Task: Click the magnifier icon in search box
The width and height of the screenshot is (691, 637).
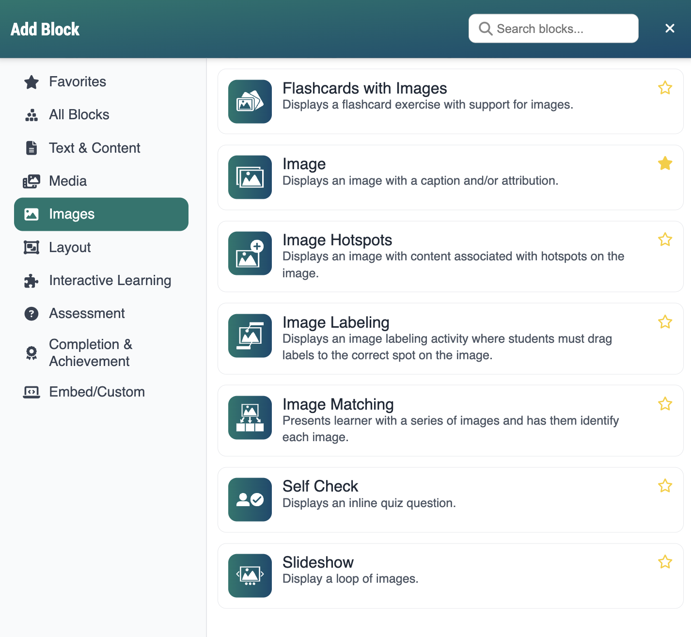Action: pos(486,29)
